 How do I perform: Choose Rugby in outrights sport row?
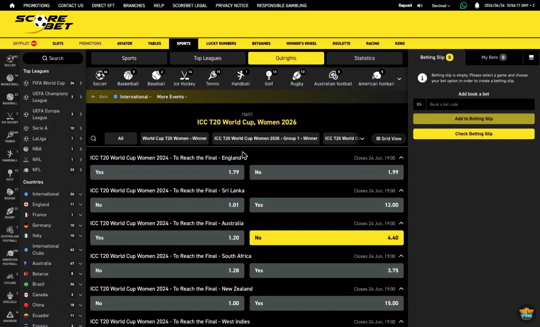point(297,78)
